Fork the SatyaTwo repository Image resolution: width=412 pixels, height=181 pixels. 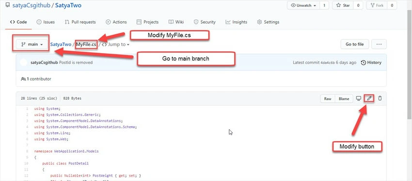click(x=377, y=5)
